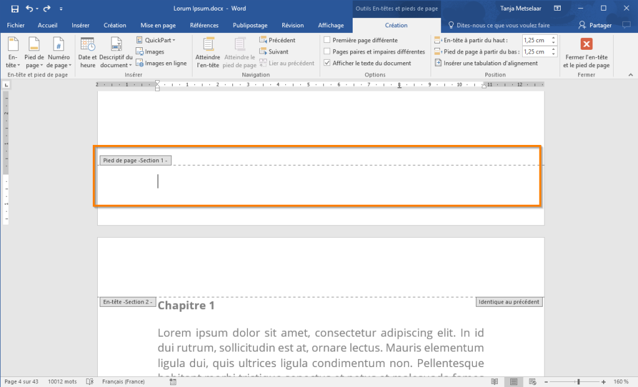Insert Images en ligne
The width and height of the screenshot is (638, 387).
pyautogui.click(x=161, y=63)
